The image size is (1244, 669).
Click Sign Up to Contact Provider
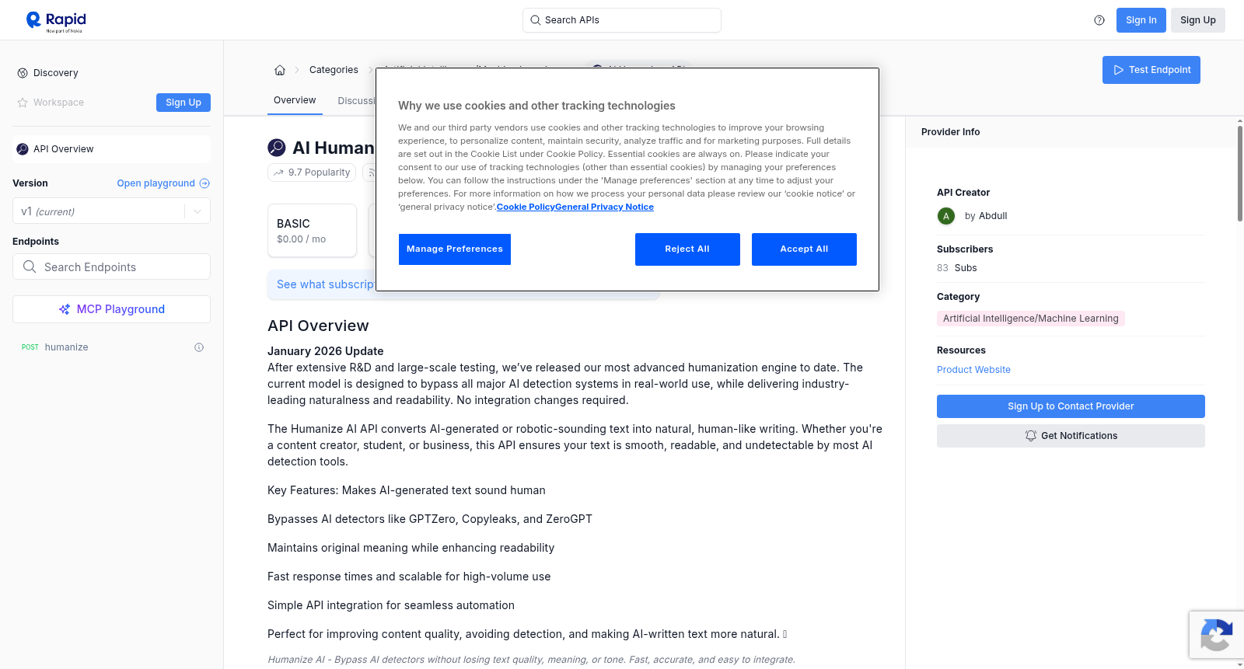pyautogui.click(x=1071, y=406)
